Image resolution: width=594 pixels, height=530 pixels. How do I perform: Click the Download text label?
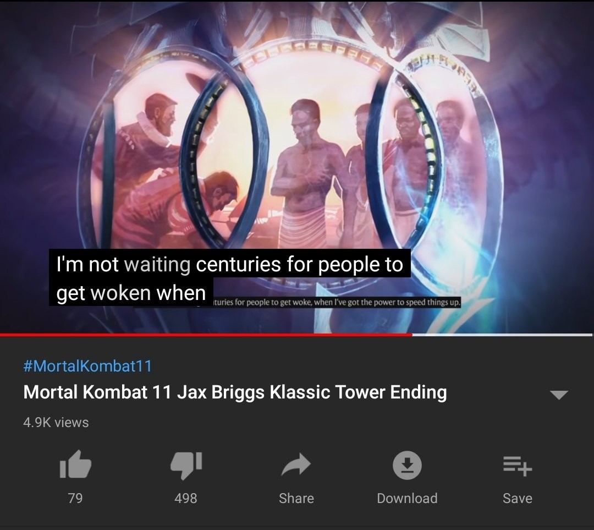[407, 498]
